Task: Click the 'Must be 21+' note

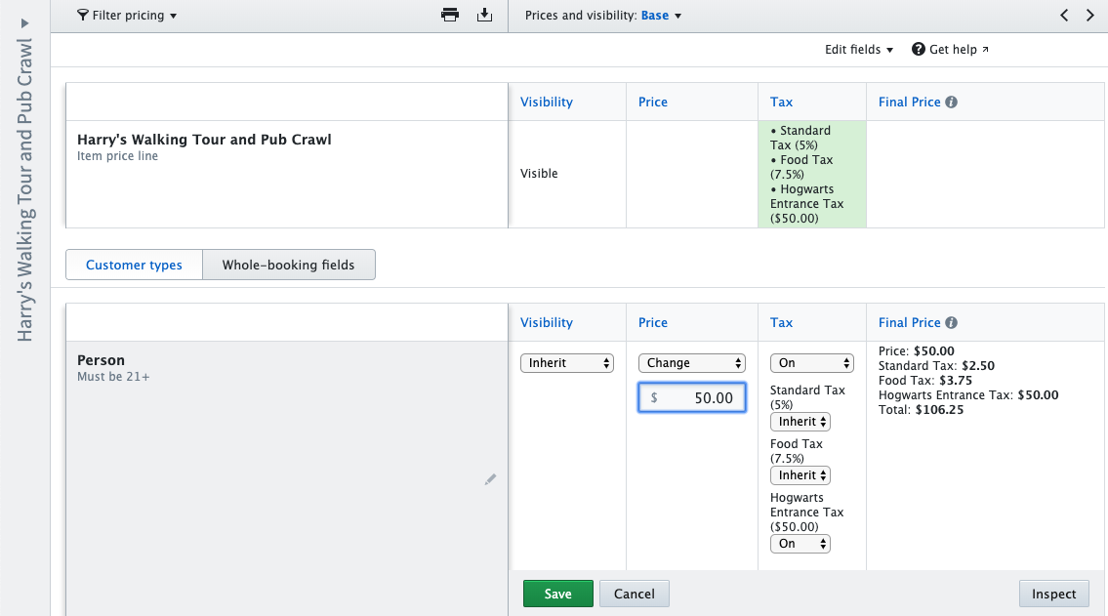Action: click(x=113, y=377)
